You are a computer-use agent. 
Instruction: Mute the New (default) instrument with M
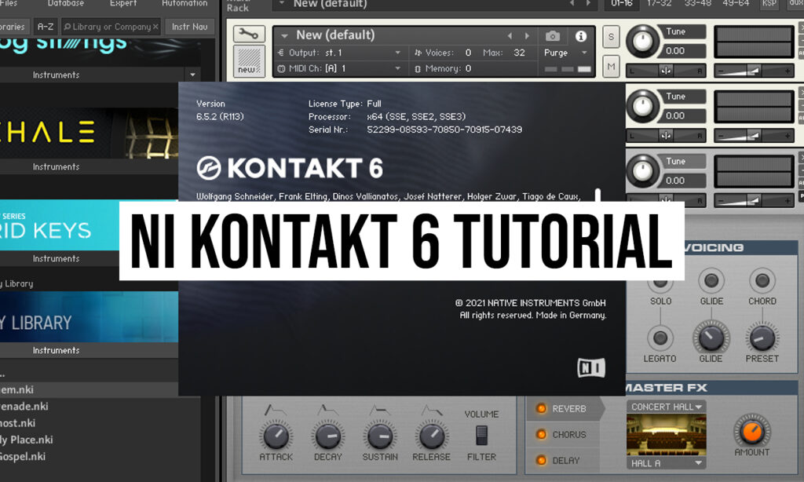click(x=611, y=66)
